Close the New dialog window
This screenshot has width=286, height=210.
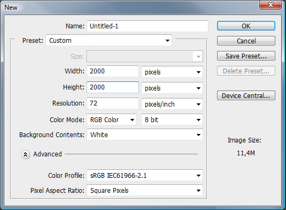point(270,4)
